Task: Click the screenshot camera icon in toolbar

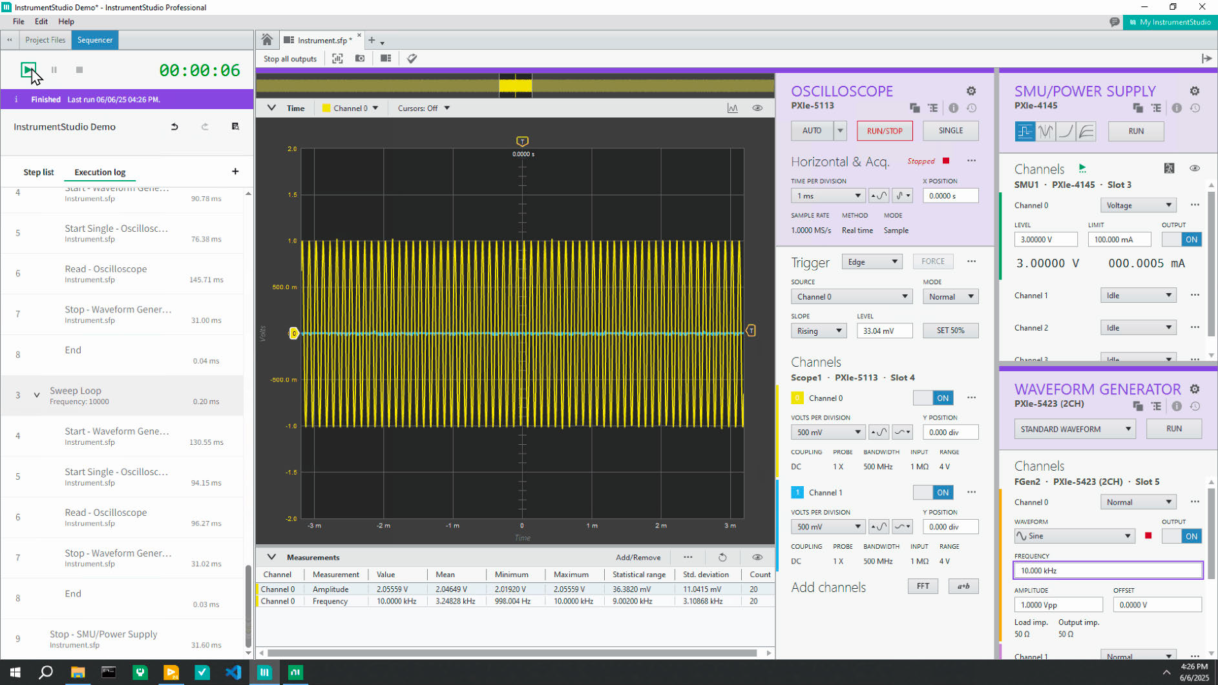Action: (x=360, y=59)
